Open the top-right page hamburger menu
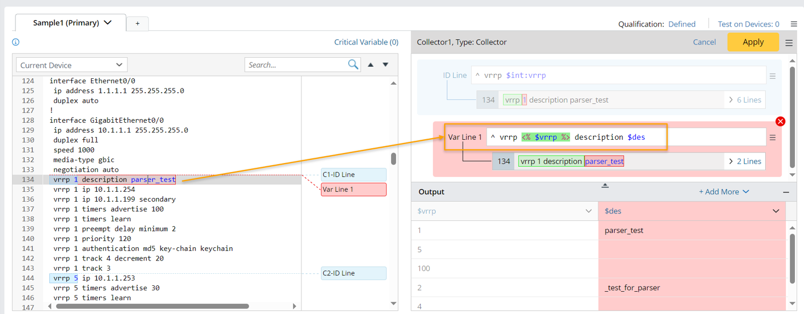Viewport: 804px width, 314px height. [794, 24]
